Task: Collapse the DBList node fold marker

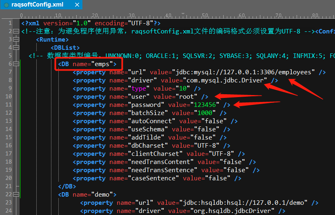Action: coord(16,48)
